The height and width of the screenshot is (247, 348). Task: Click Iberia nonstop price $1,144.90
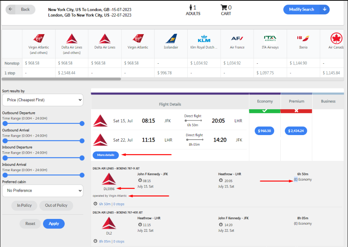[x=298, y=63]
